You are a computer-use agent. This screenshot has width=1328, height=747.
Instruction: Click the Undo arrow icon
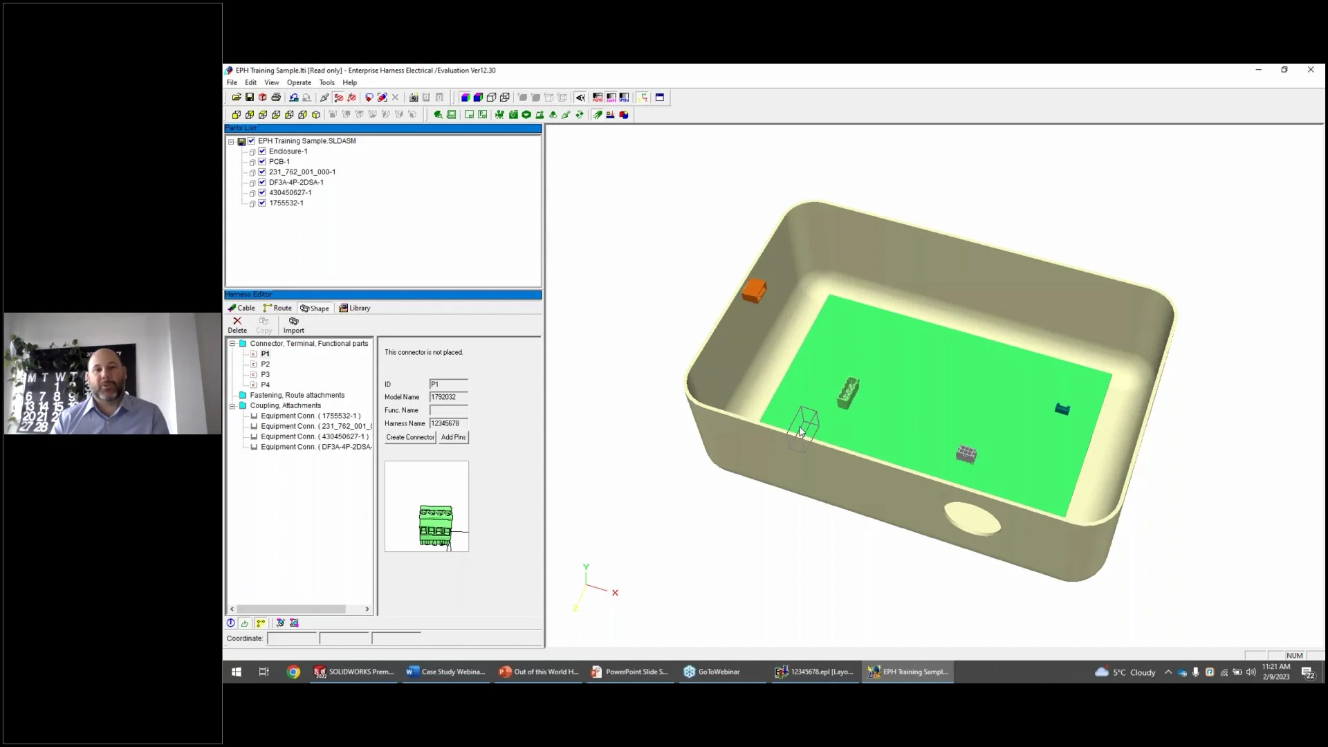(x=294, y=98)
